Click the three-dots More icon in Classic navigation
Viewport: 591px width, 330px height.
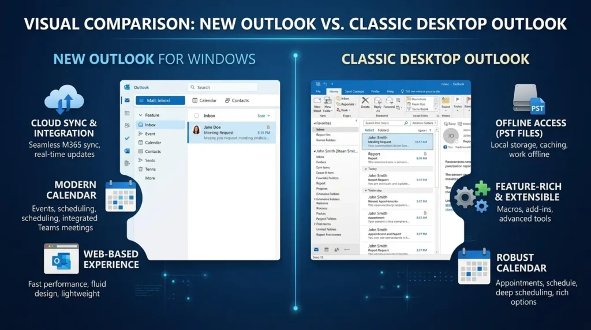click(347, 249)
